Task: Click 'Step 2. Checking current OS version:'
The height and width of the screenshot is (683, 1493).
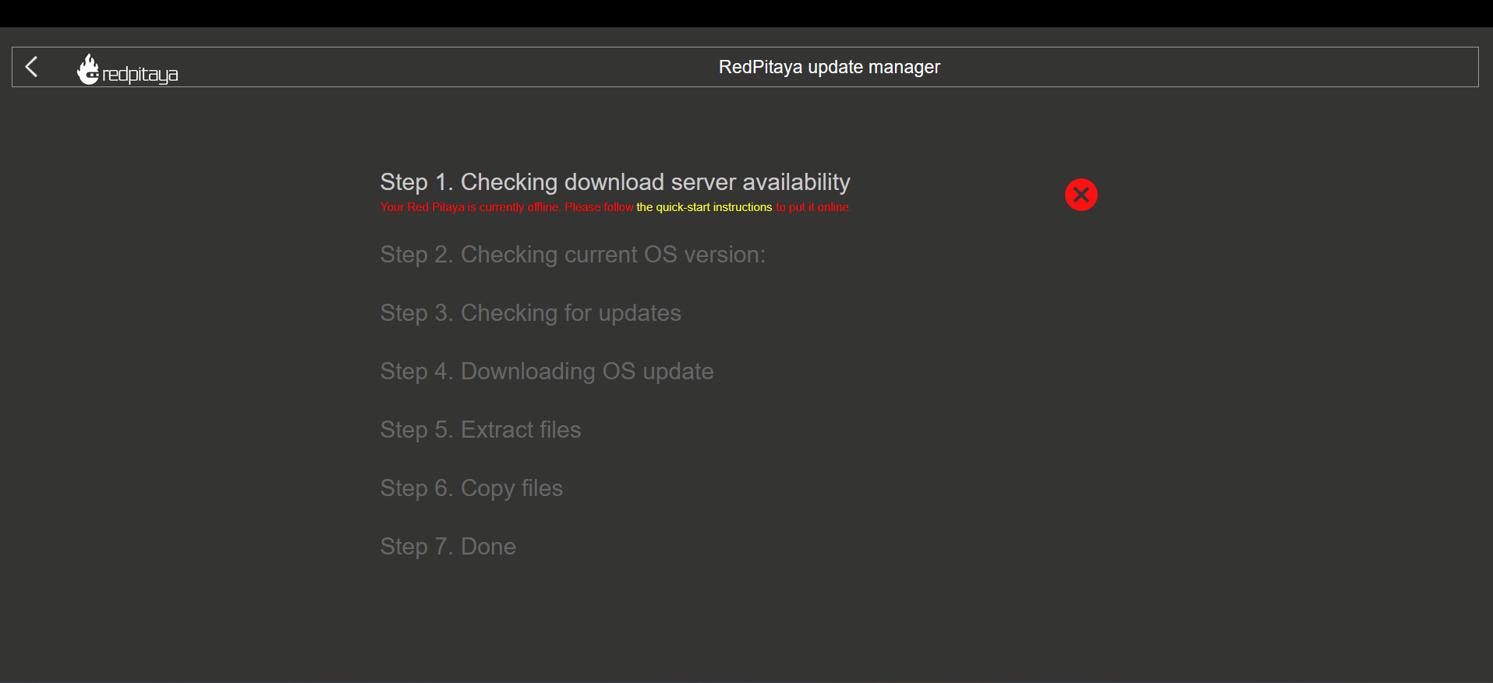Action: [x=573, y=255]
